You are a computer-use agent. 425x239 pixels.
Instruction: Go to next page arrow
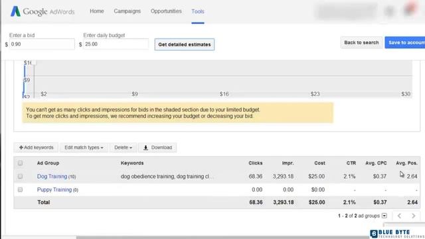413,216
